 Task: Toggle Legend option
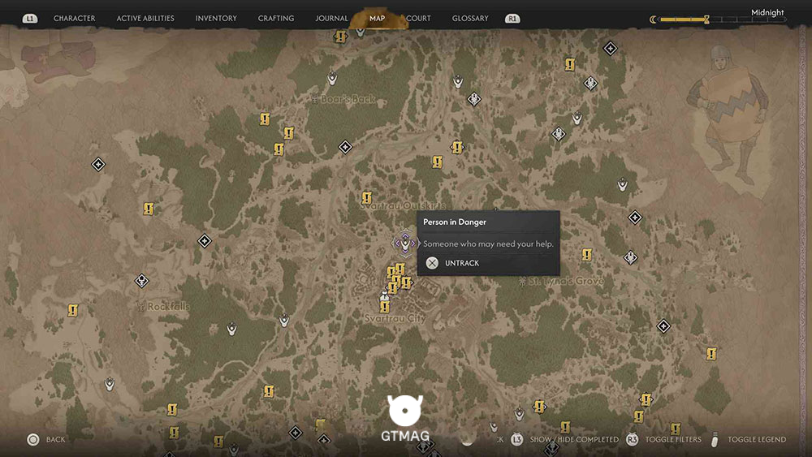point(757,439)
